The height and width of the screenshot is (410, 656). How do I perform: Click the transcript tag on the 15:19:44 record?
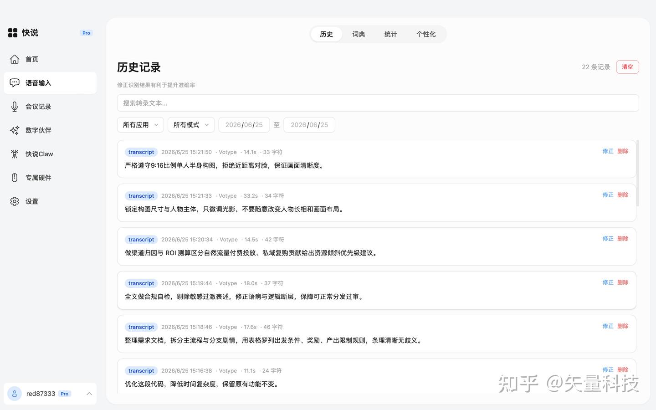pos(141,283)
